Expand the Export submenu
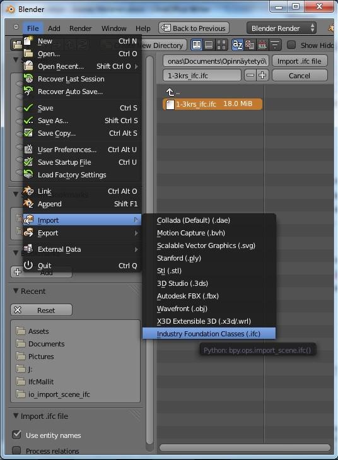The image size is (338, 460). coord(82,233)
